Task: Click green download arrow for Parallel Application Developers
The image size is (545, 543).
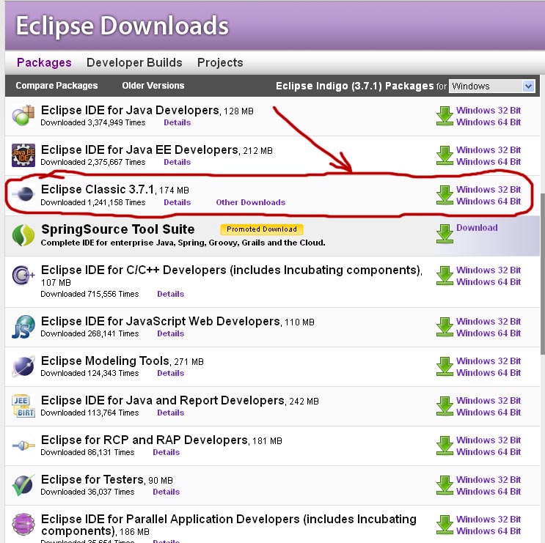Action: point(445,525)
